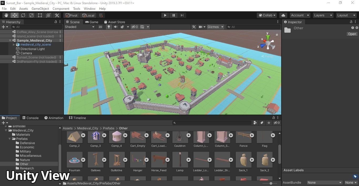Image resolution: width=359 pixels, height=186 pixels.
Task: Start Play mode
Action: 165,15
